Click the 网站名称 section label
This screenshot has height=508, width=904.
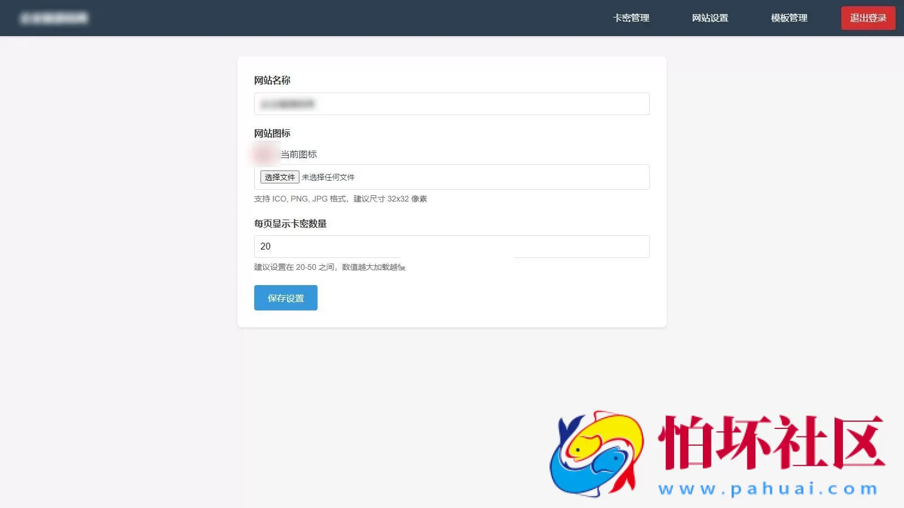272,80
